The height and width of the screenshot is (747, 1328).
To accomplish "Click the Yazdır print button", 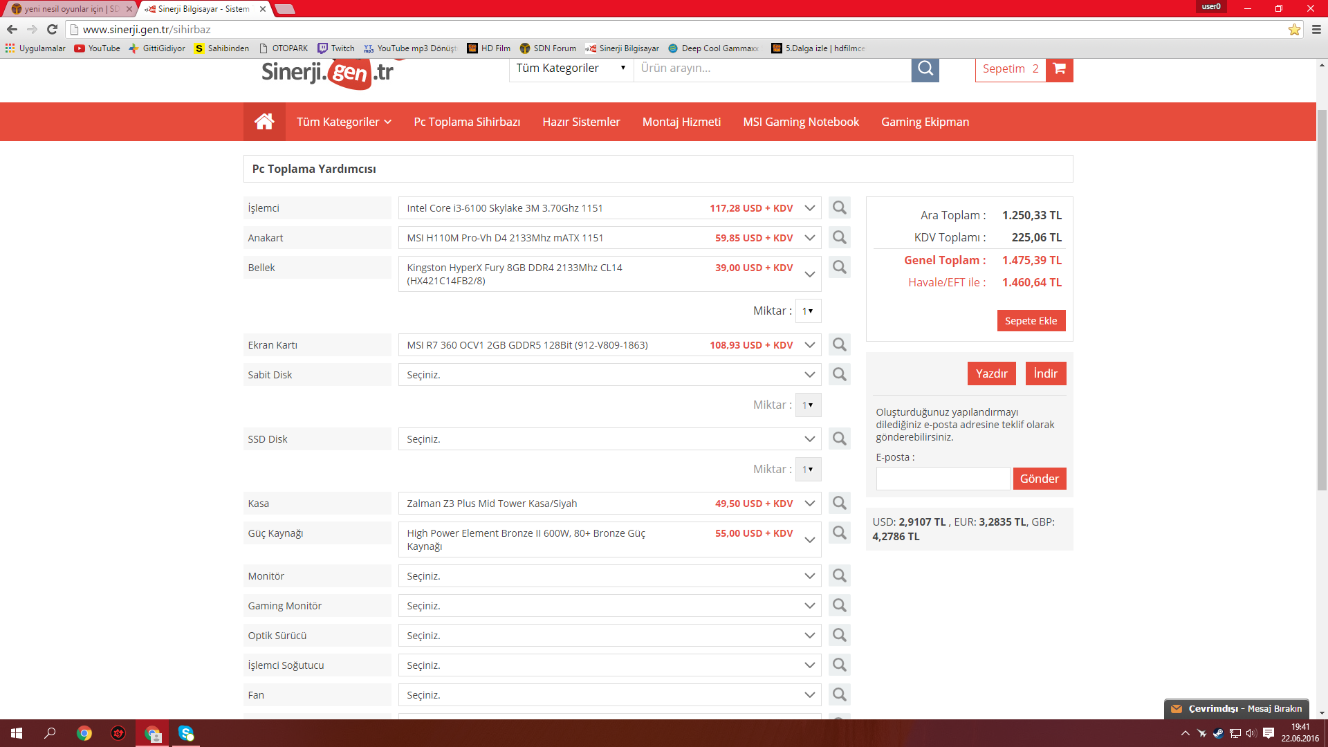I will click(x=991, y=373).
